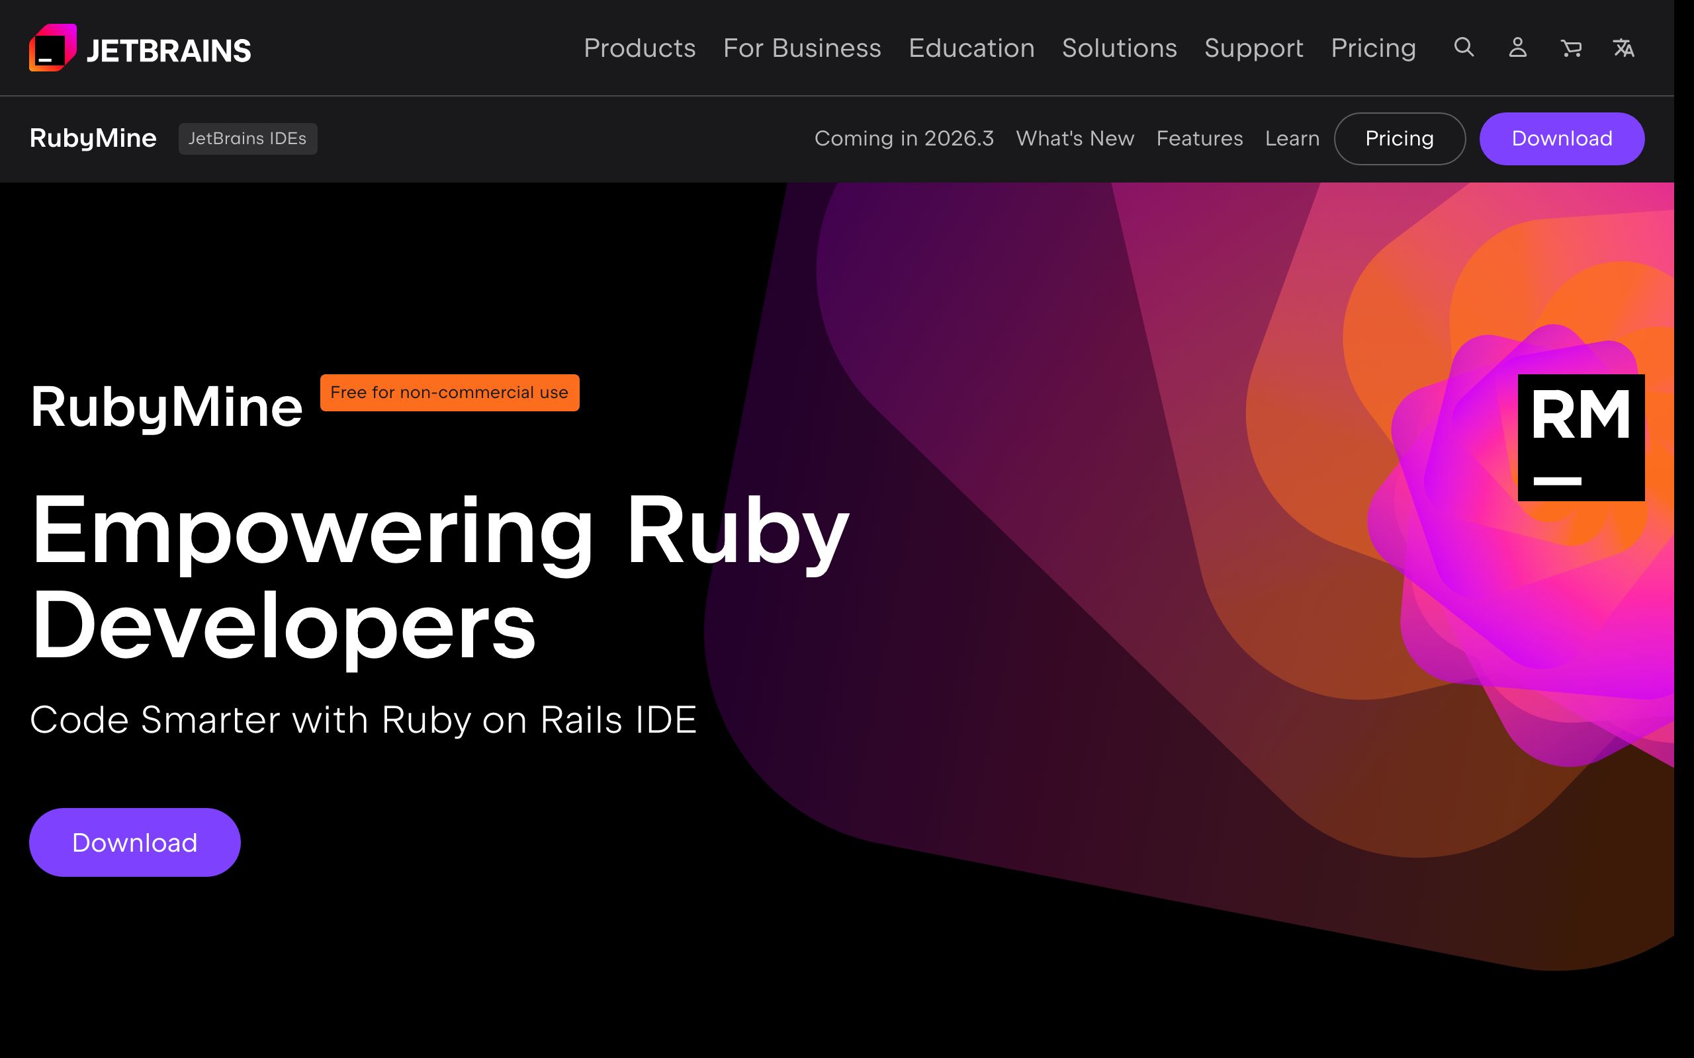Click the RM RubyMine product logo
The width and height of the screenshot is (1694, 1058).
point(1581,437)
